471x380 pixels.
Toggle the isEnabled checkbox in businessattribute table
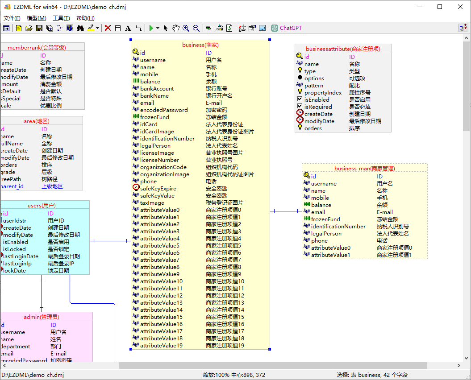(300, 99)
